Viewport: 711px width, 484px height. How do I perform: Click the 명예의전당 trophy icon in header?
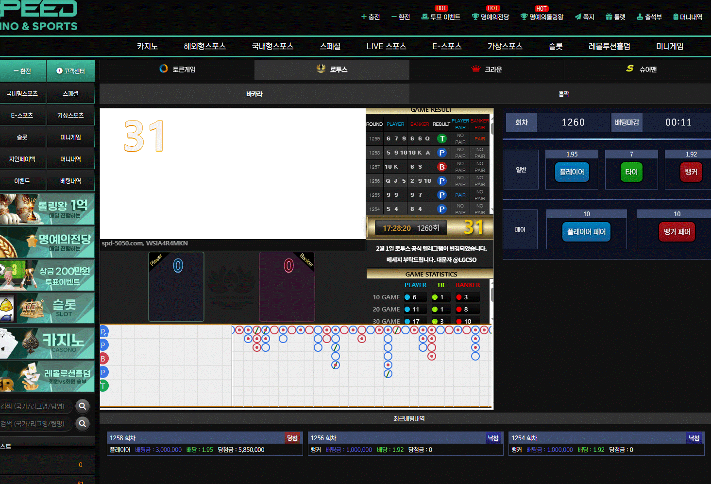[x=475, y=17]
